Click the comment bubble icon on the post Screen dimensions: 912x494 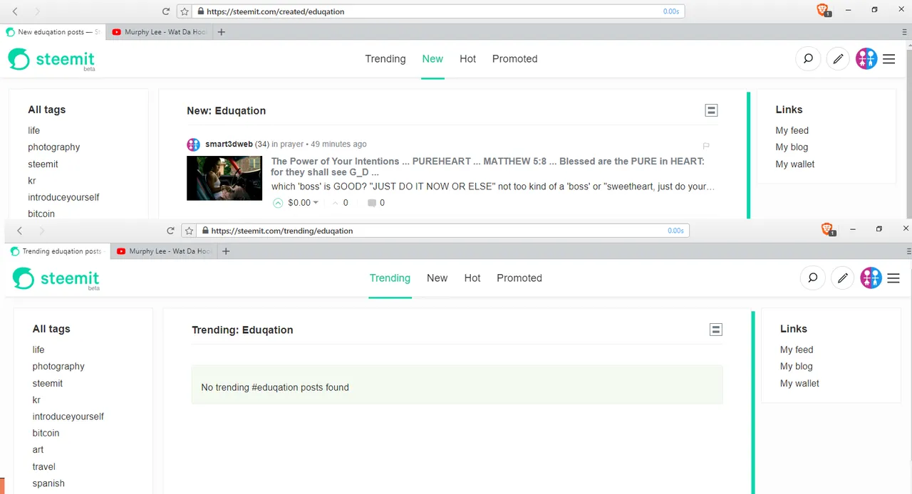(x=371, y=203)
